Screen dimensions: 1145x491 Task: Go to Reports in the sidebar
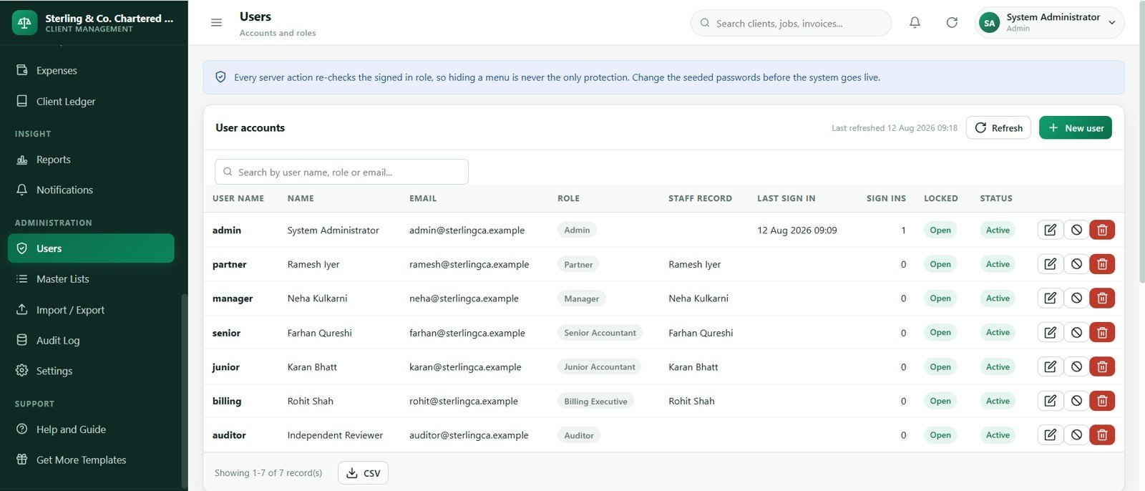pyautogui.click(x=91, y=160)
